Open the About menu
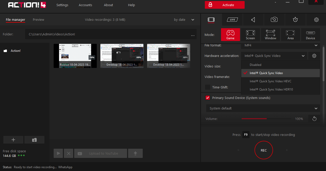326x171 pixels. coord(109,5)
